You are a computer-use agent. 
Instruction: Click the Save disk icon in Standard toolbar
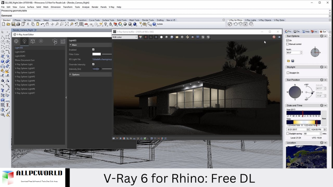[13, 24]
